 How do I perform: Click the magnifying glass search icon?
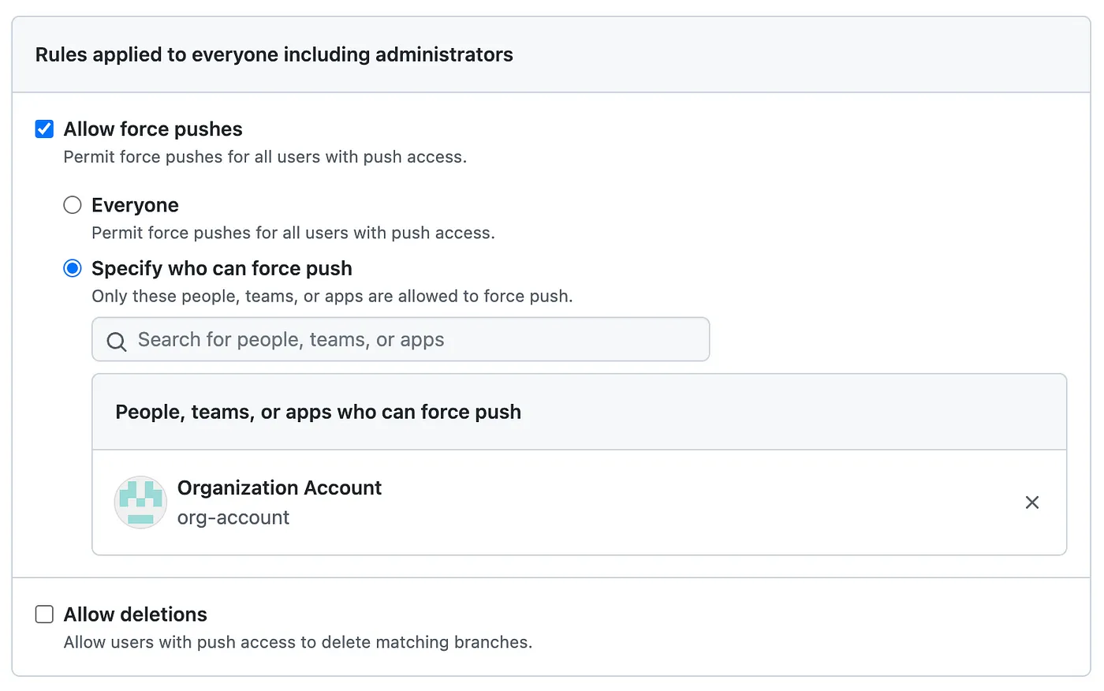click(x=117, y=341)
